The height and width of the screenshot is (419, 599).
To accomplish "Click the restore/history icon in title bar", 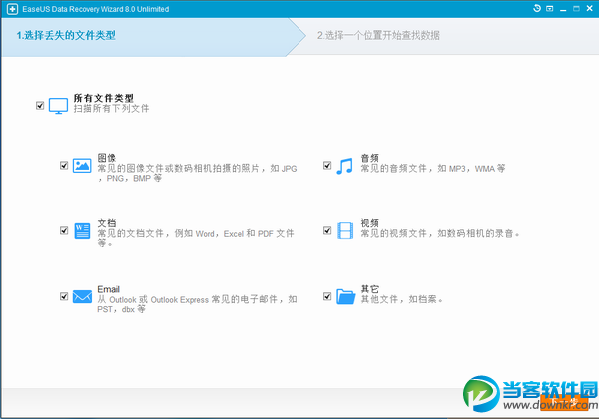I will [x=537, y=8].
